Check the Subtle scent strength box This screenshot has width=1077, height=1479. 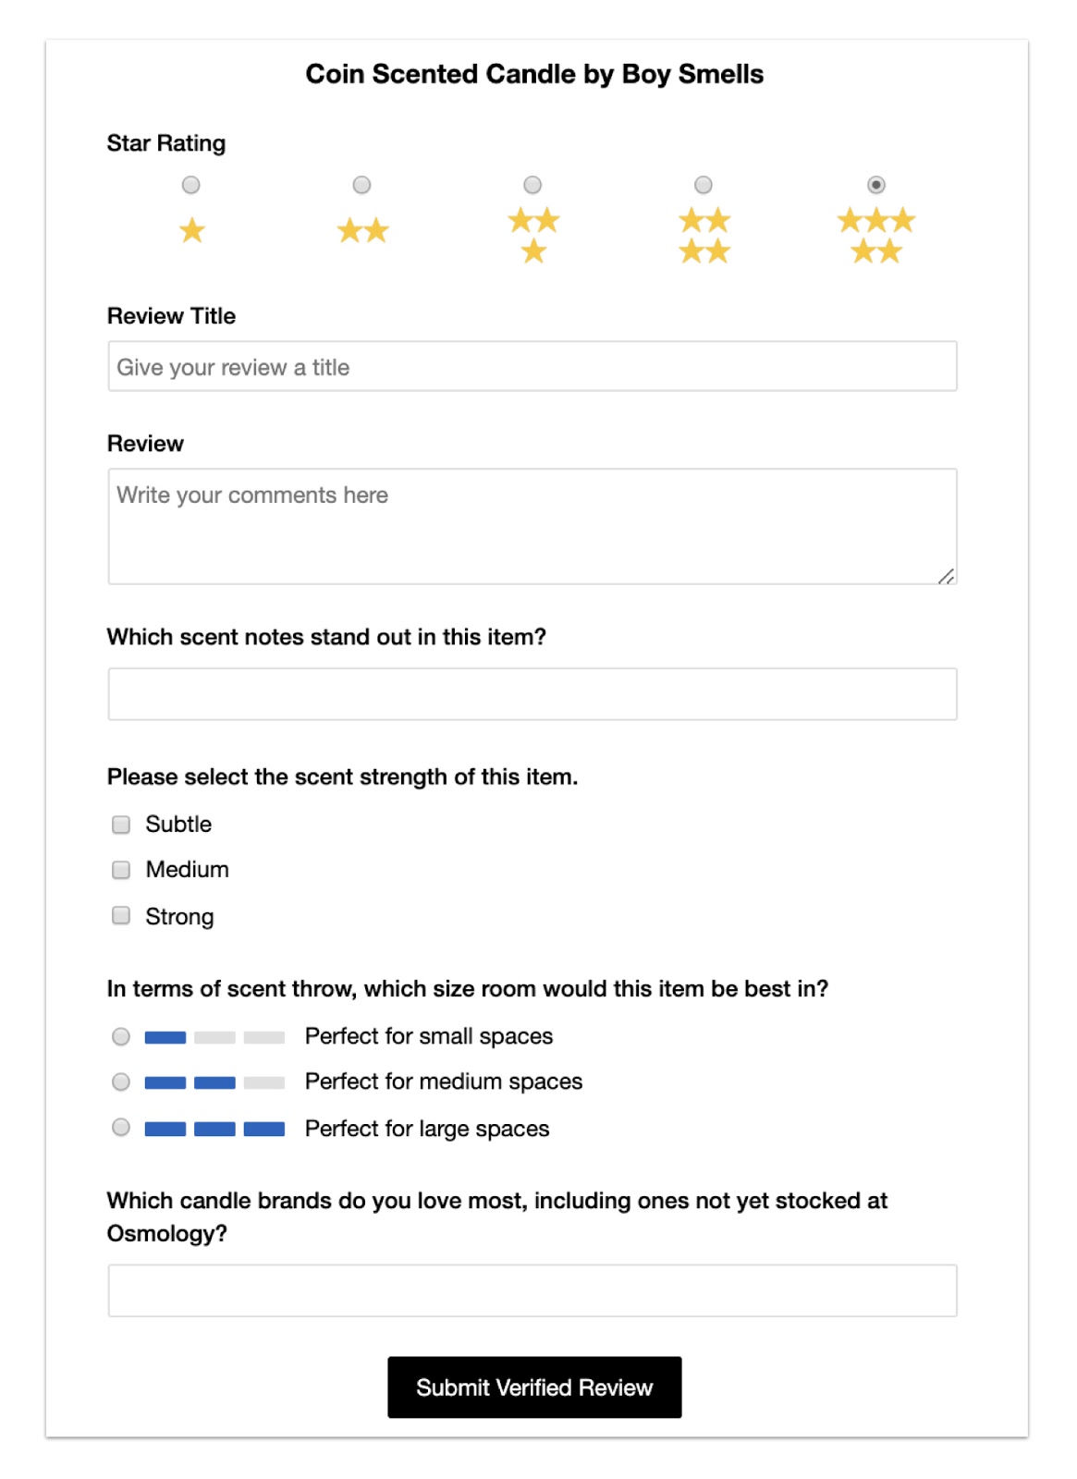click(x=121, y=825)
